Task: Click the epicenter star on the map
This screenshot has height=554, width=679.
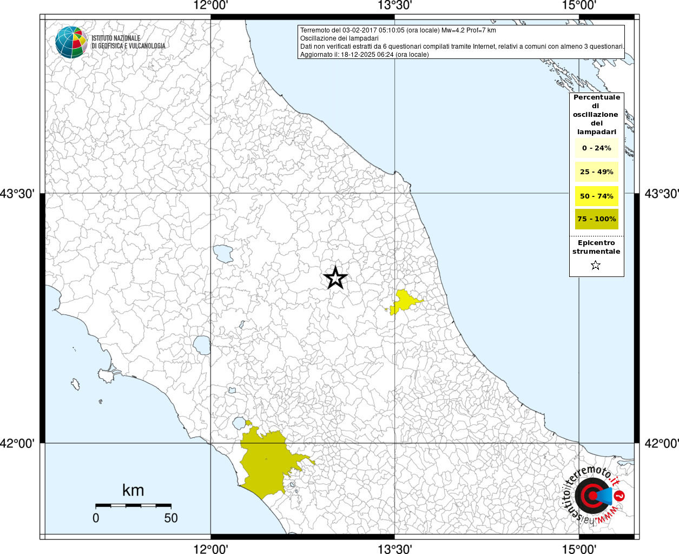Action: [x=335, y=278]
